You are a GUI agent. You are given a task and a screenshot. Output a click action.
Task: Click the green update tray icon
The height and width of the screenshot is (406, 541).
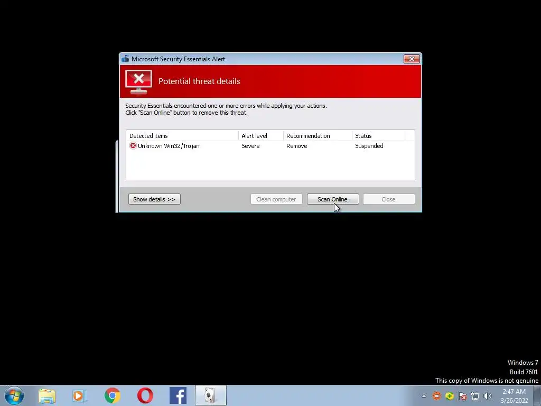(449, 396)
